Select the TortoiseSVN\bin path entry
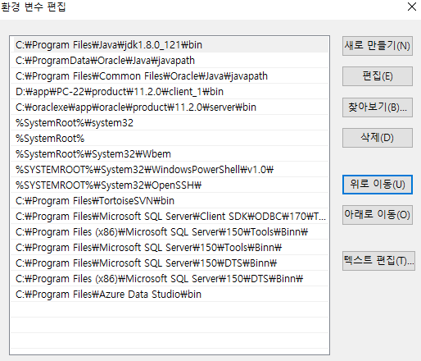 [x=170, y=201]
